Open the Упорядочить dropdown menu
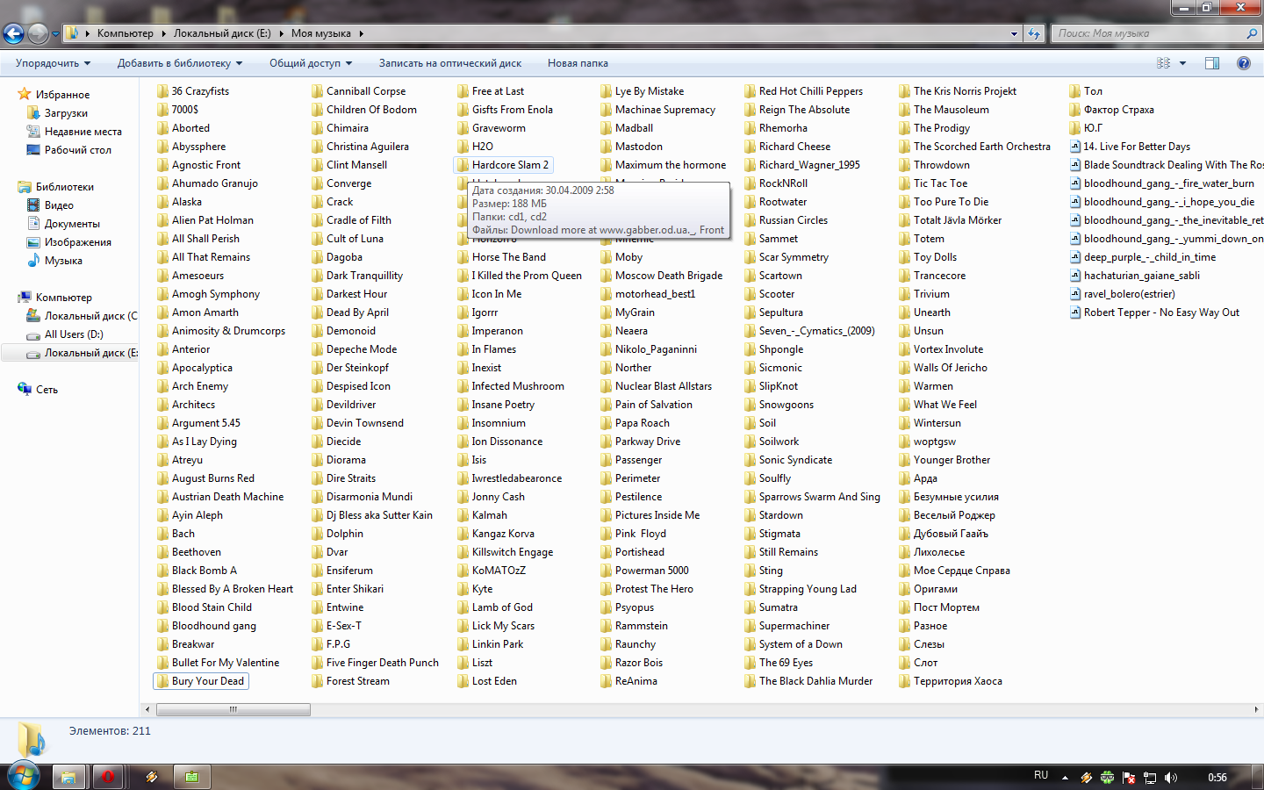The image size is (1264, 790). [53, 63]
